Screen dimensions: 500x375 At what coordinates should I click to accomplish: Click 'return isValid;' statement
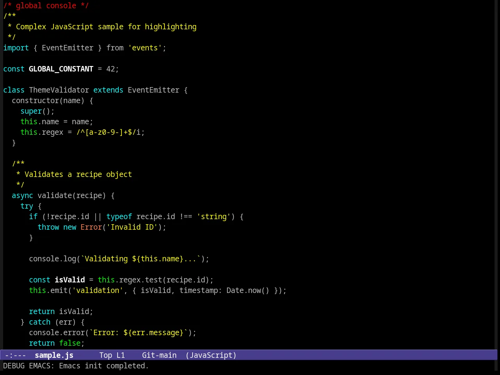[61, 311]
